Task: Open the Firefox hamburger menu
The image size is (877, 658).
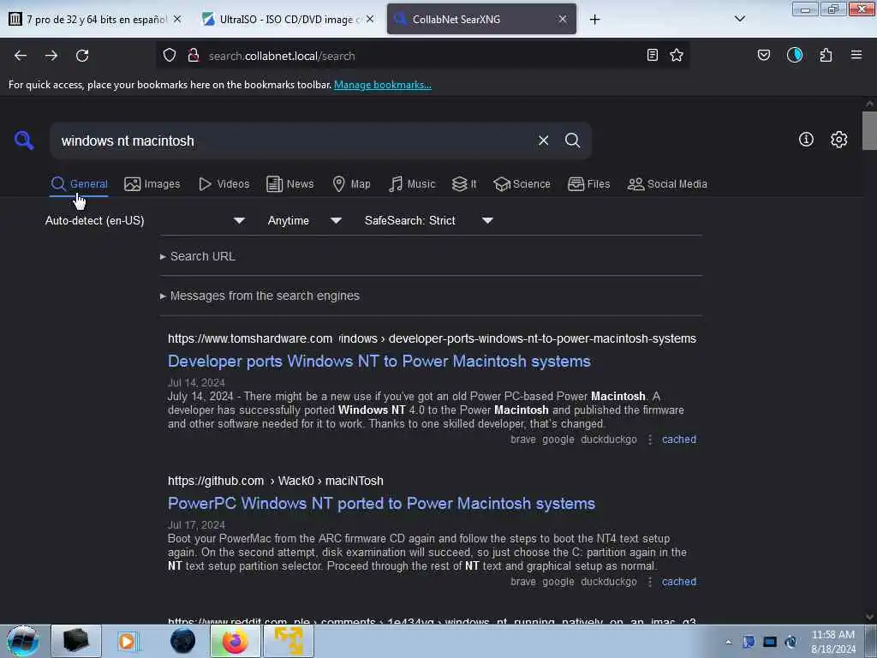Action: (856, 55)
